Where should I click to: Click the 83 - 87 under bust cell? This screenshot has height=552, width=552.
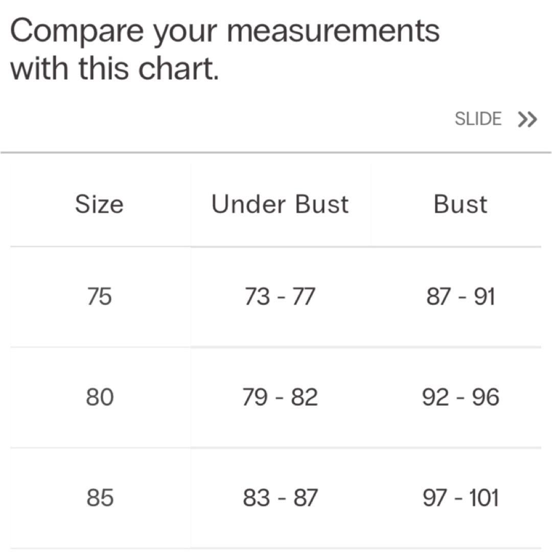tap(280, 498)
